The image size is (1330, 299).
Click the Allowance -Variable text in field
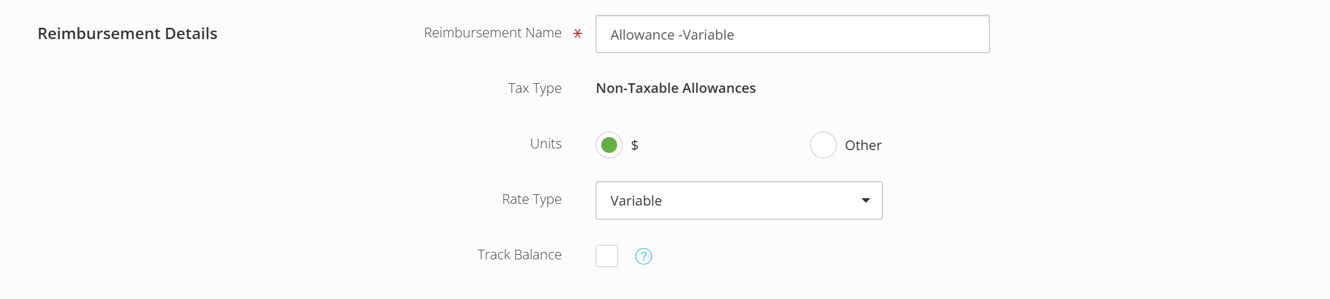point(672,35)
